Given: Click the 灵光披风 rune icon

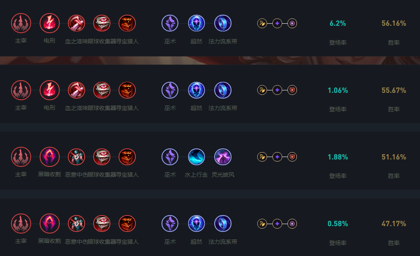Looking at the screenshot, I should [223, 157].
